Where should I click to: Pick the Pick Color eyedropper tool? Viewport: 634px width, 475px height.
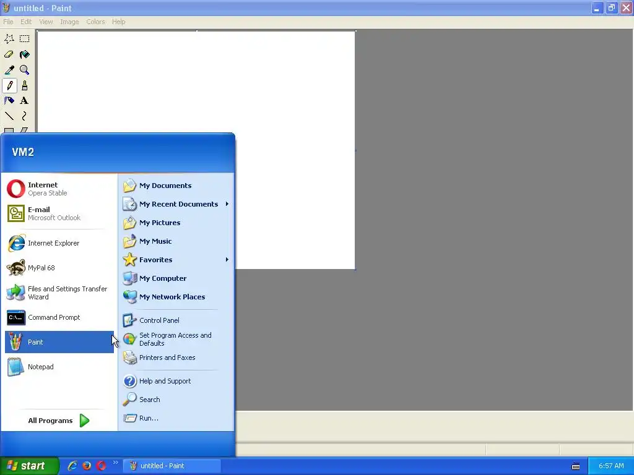coord(9,70)
